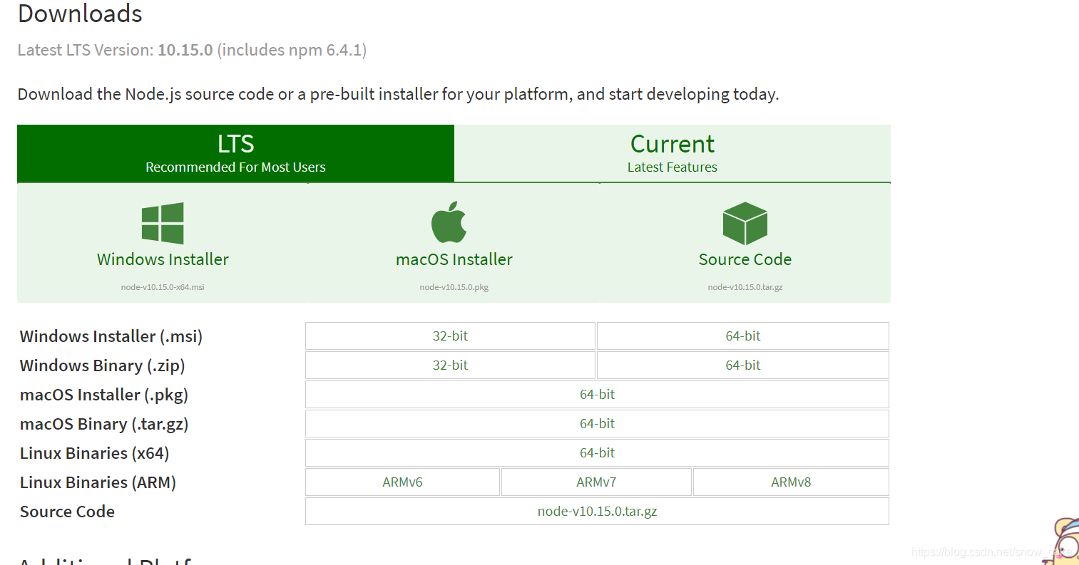This screenshot has width=1079, height=565.
Task: Download node-v10.15.0-x64.msi file
Action: tap(163, 287)
